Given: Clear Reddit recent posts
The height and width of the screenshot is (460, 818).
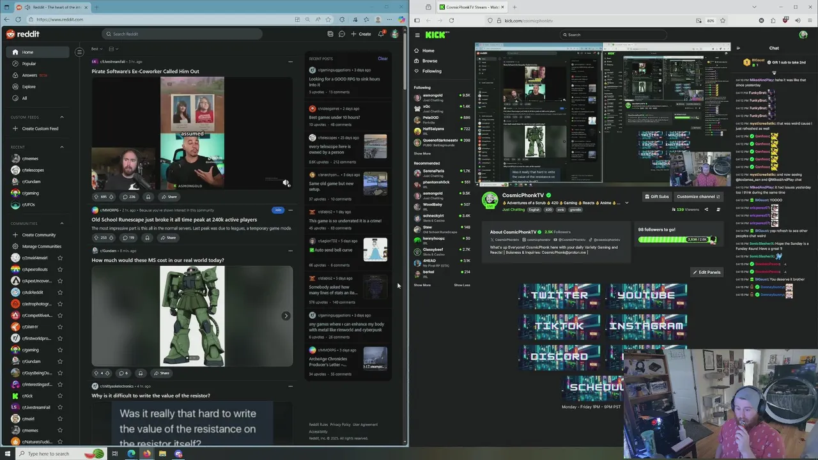Looking at the screenshot, I should tap(382, 59).
